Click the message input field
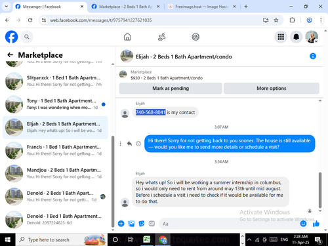 pyautogui.click(x=230, y=224)
